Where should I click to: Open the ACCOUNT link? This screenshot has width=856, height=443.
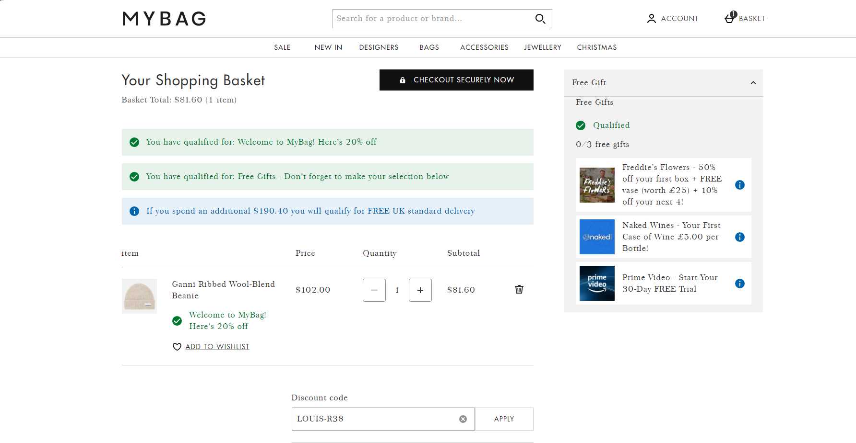(x=680, y=19)
